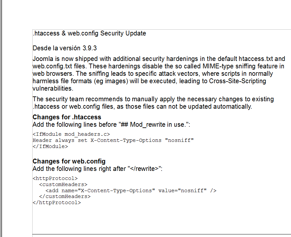
Task: Click 'Cross-Site-Scripting' in the paragraph
Action: click(237, 81)
